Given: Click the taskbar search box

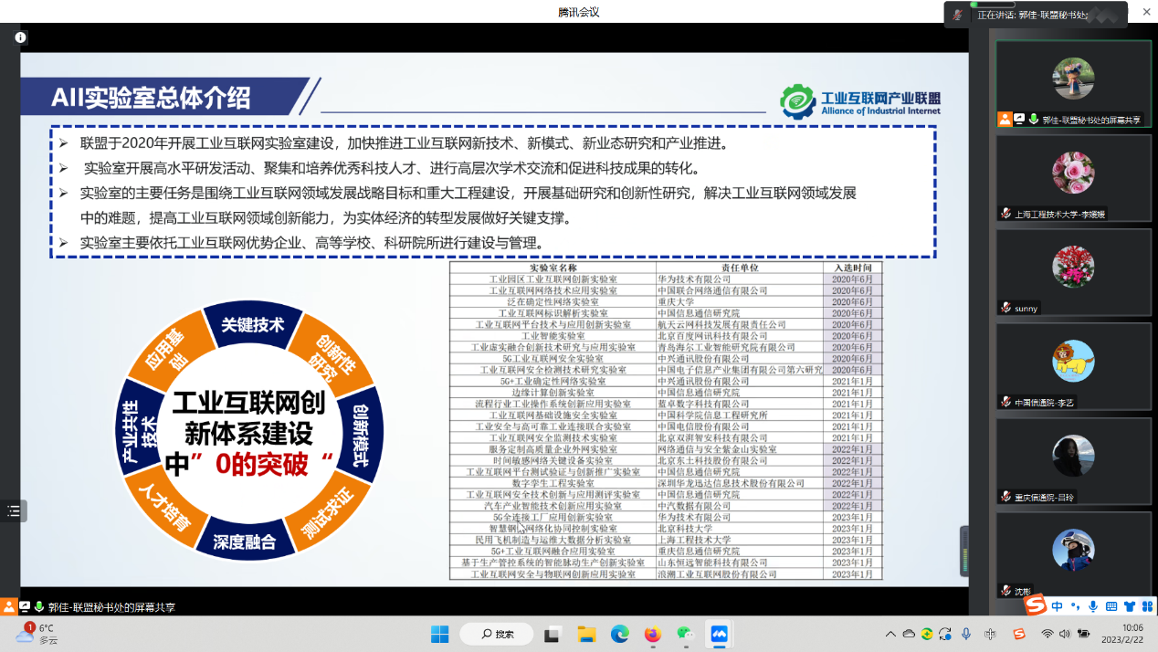Looking at the screenshot, I should [496, 634].
